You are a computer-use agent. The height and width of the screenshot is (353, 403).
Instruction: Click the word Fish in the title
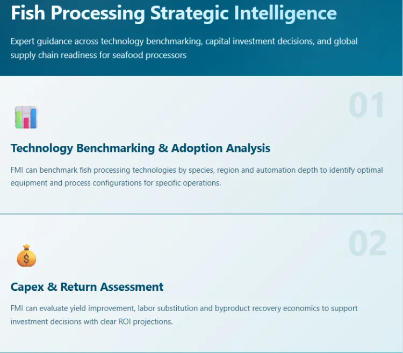tap(28, 13)
